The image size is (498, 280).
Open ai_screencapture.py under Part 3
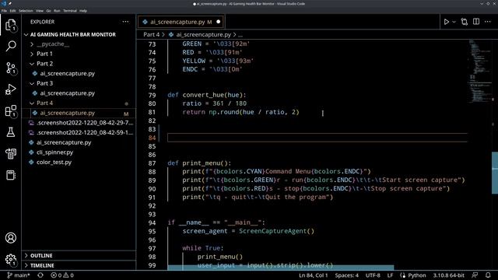[x=67, y=93]
